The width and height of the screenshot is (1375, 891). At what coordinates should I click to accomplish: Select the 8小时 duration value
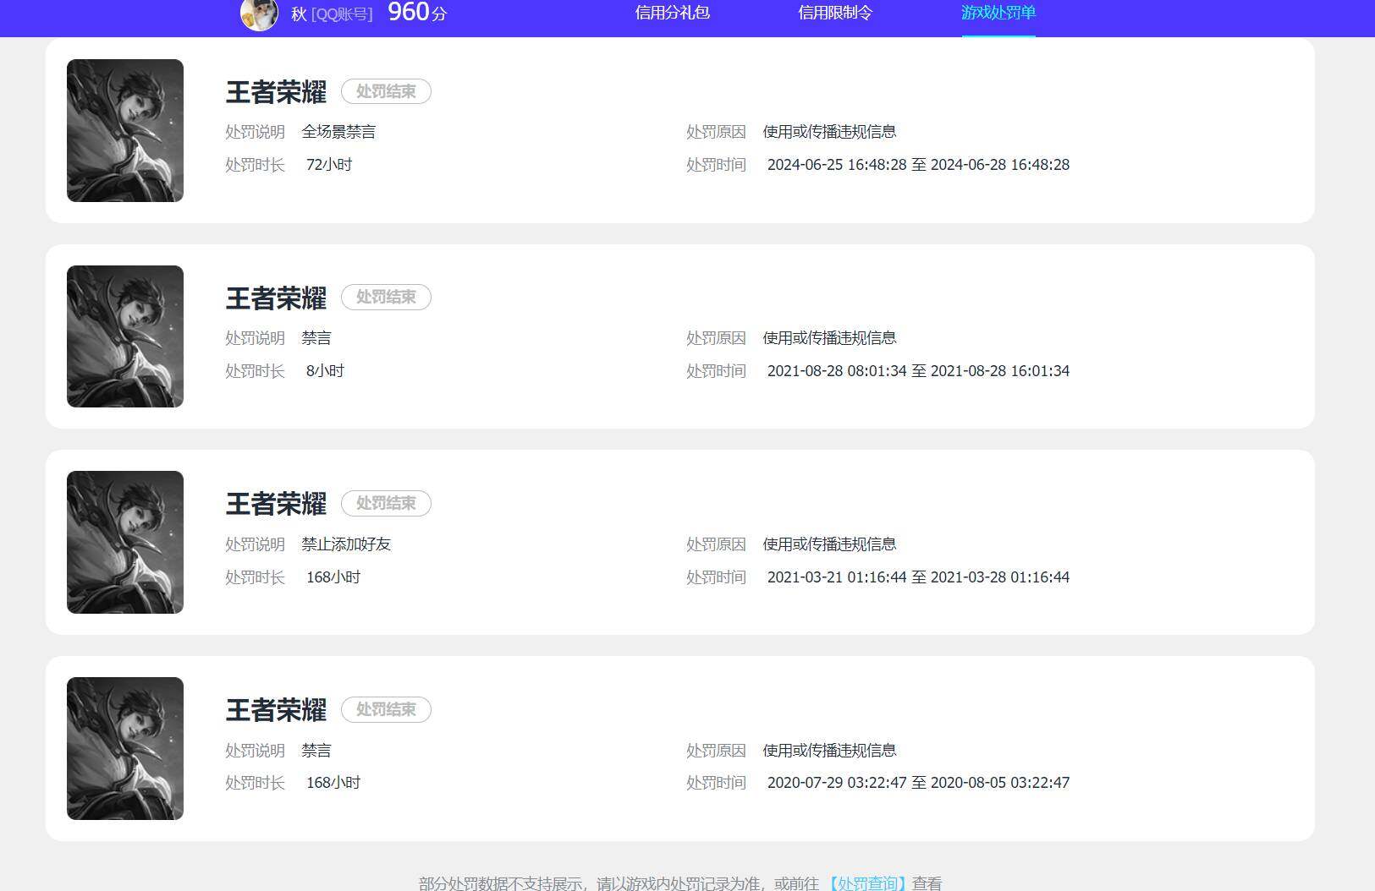point(325,371)
